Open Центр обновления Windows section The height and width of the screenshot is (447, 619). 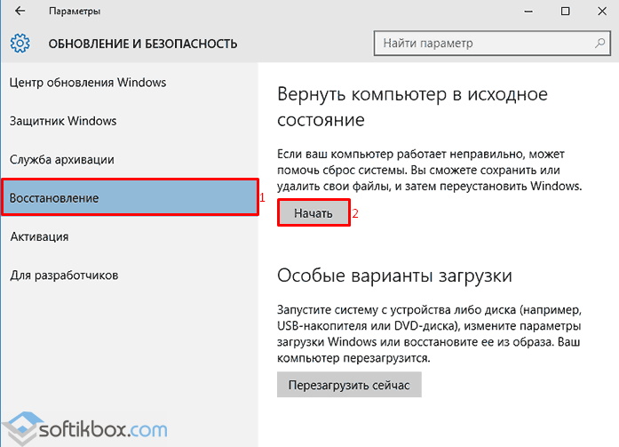pyautogui.click(x=87, y=83)
